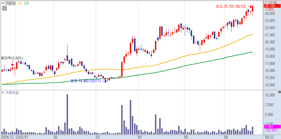Viewport: 281px width, 139px height.
Task: Click the 20,000 price axis label
Action: [270, 42]
